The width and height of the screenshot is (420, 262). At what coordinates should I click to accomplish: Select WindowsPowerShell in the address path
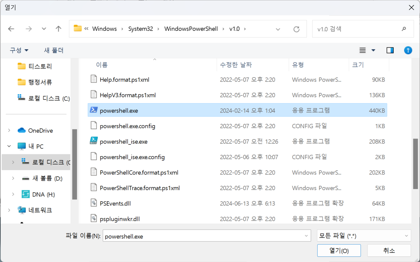tap(191, 29)
